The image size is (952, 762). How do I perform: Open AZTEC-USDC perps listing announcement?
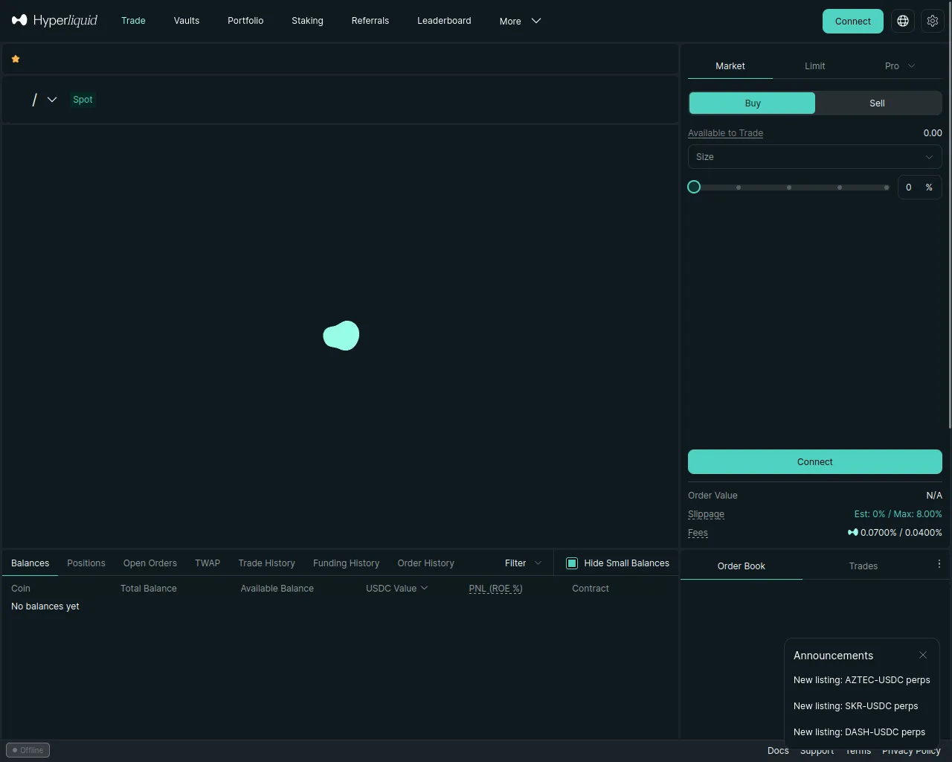point(861,680)
